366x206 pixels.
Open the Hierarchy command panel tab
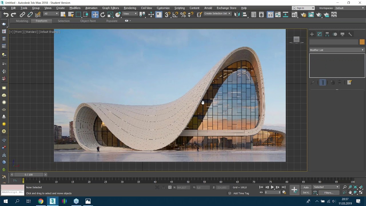coord(327,34)
